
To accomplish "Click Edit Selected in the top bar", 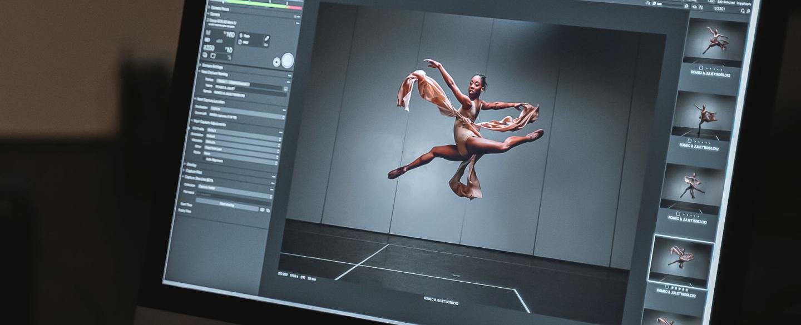I will pos(726,3).
